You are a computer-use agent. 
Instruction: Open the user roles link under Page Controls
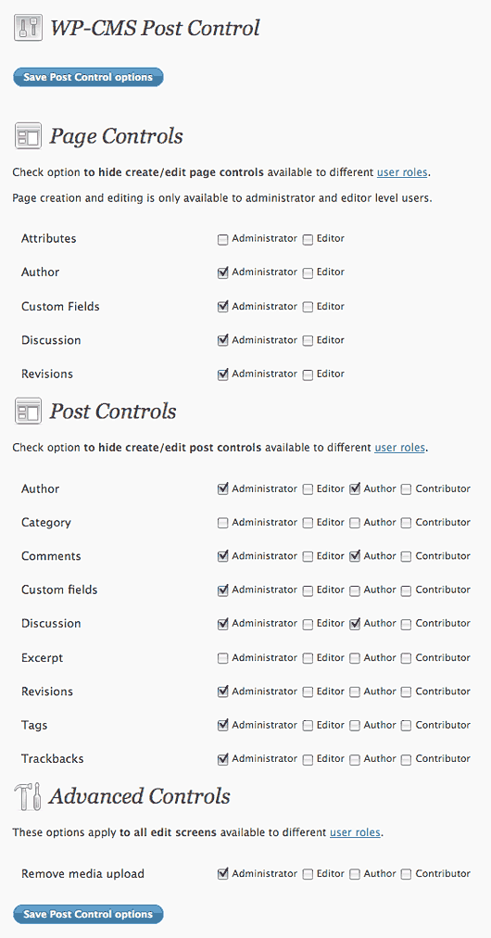[402, 172]
